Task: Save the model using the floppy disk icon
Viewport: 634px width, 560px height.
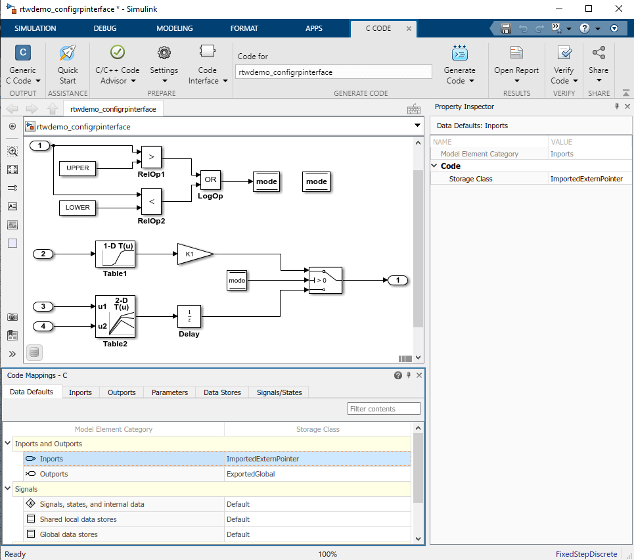Action: pyautogui.click(x=506, y=28)
